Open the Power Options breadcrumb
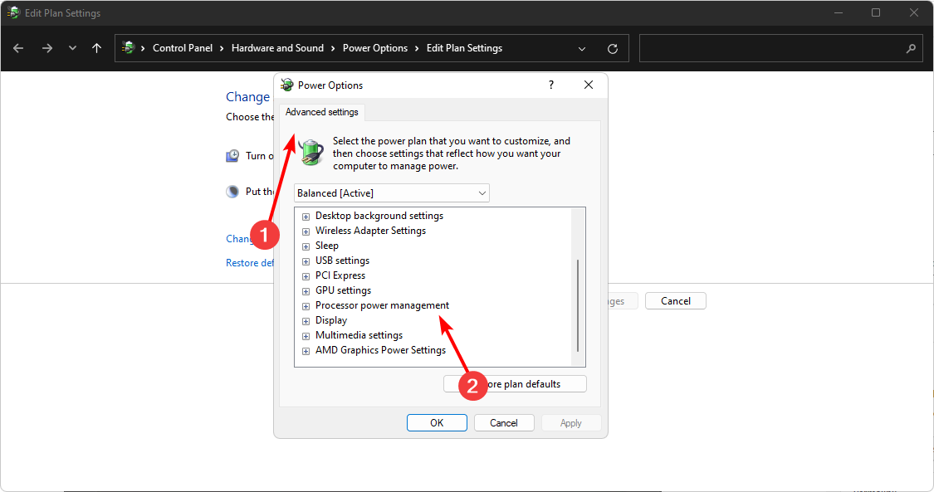Viewport: 934px width, 492px height. point(375,48)
